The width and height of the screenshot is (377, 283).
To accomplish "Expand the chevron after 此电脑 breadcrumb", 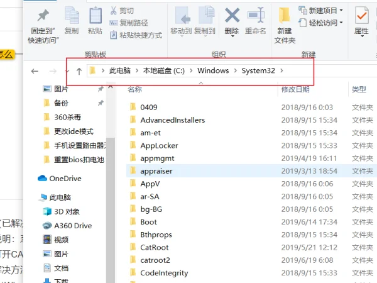I will pyautogui.click(x=137, y=70).
